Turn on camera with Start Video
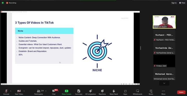Image resolution: width=187 pixels, height=96 pixels. coord(19,92)
